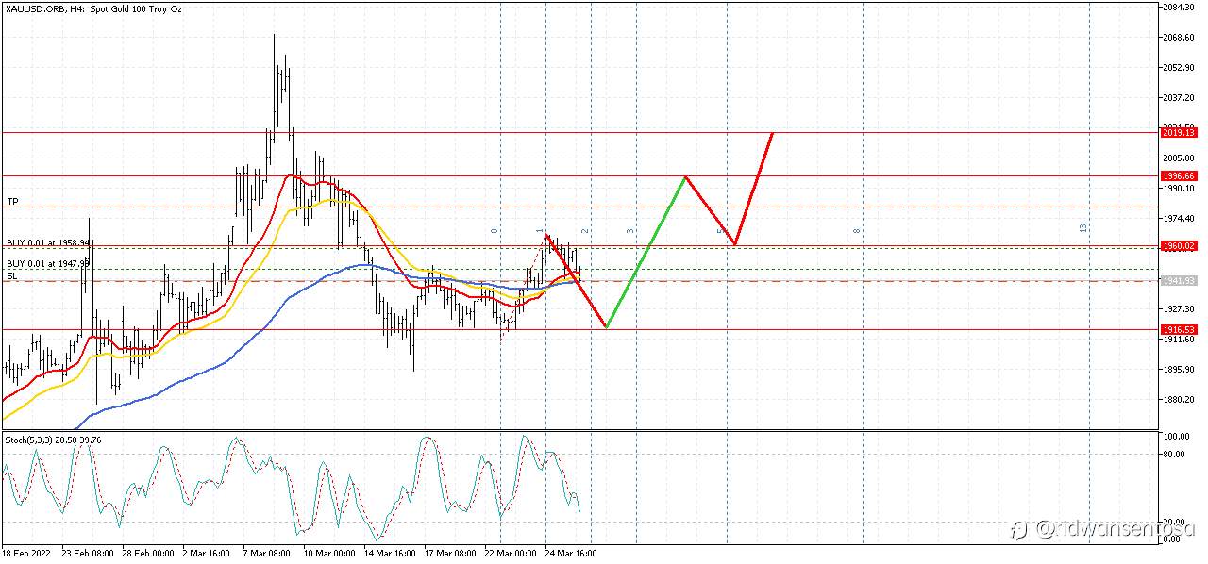Click the 2052.90 price axis value
The width and height of the screenshot is (1208, 564).
(x=1179, y=68)
